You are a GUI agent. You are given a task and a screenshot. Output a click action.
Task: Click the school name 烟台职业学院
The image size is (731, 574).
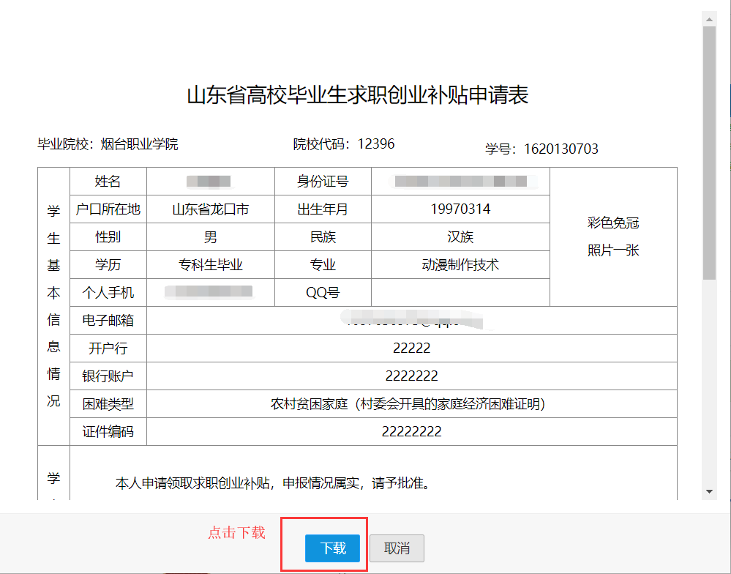tap(139, 144)
